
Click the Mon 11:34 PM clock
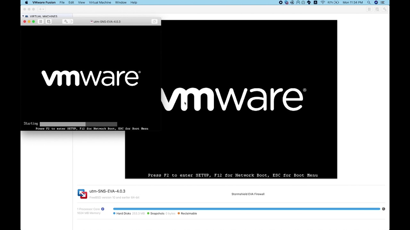coord(353,3)
